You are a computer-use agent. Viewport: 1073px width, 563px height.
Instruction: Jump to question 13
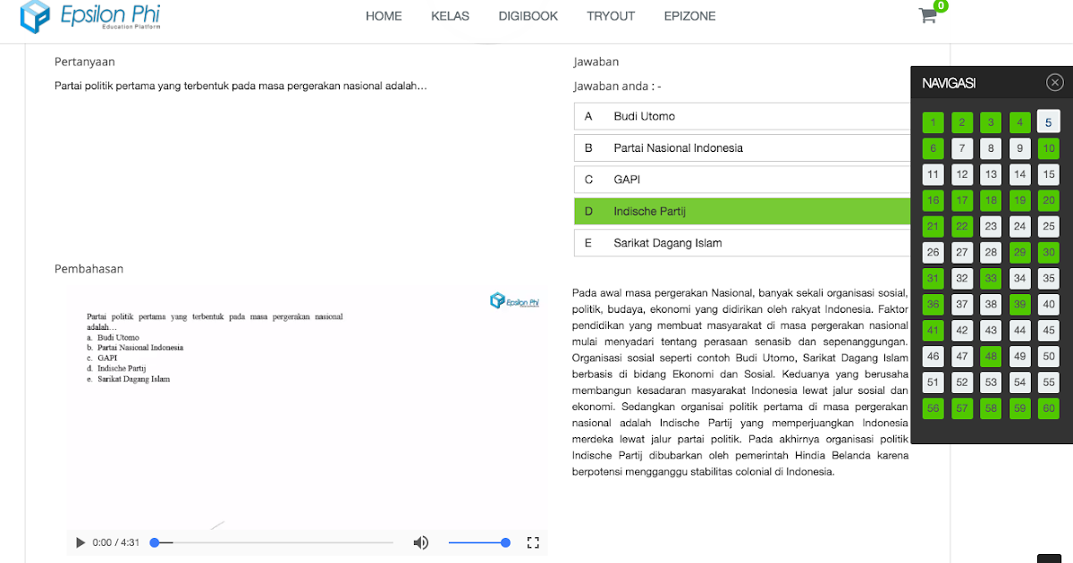tap(991, 174)
